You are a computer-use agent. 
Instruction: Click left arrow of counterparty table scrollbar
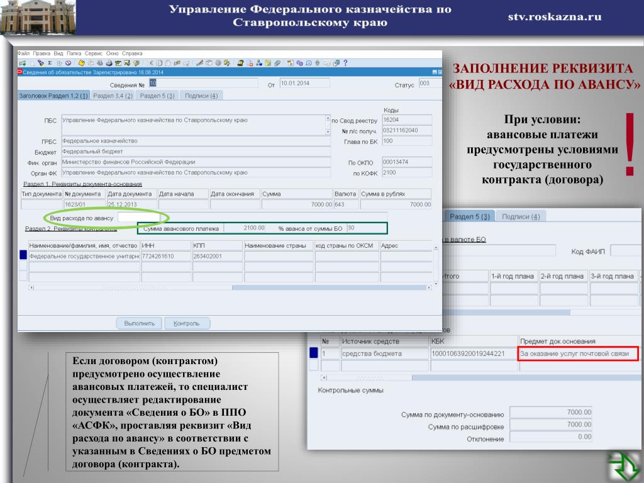[31, 287]
